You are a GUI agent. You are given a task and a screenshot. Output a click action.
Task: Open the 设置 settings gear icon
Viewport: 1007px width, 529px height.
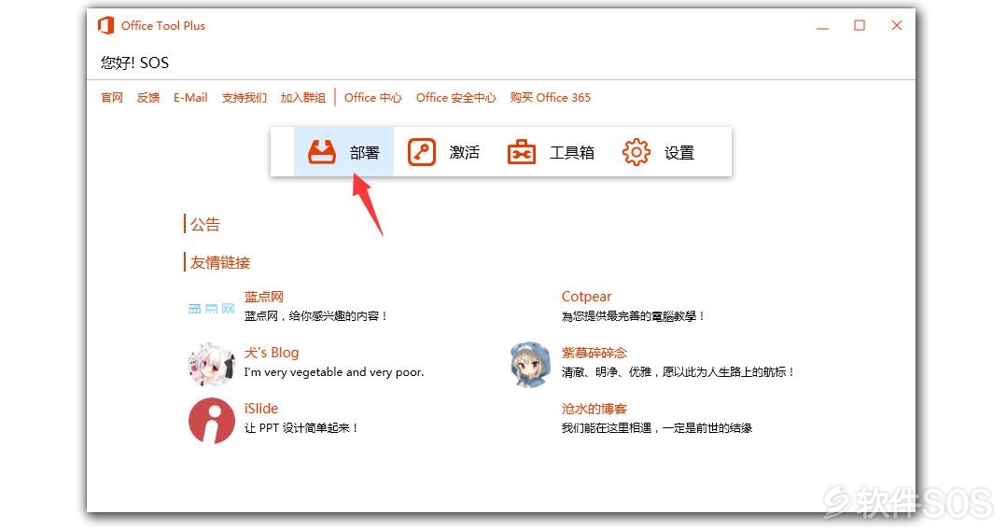tap(636, 152)
